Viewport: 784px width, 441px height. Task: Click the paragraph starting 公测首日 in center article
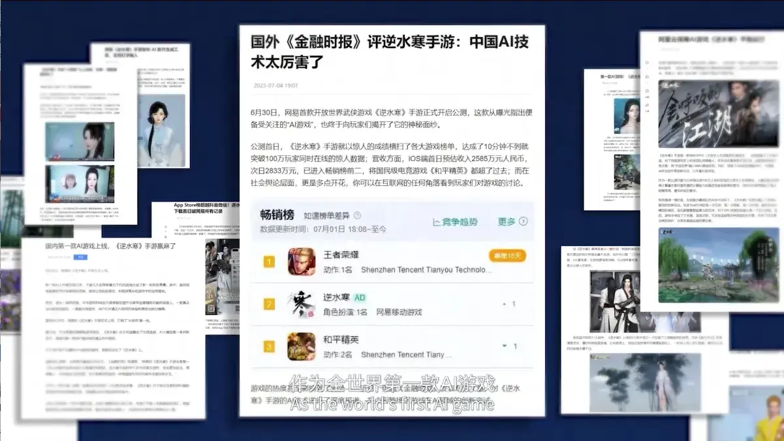pyautogui.click(x=390, y=164)
